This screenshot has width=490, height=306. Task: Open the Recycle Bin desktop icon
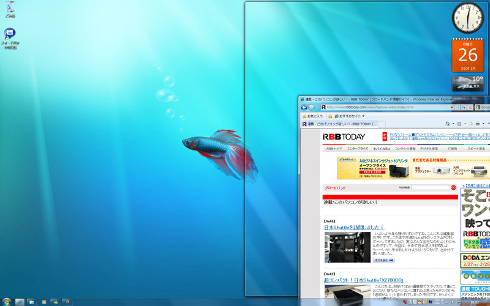click(10, 9)
